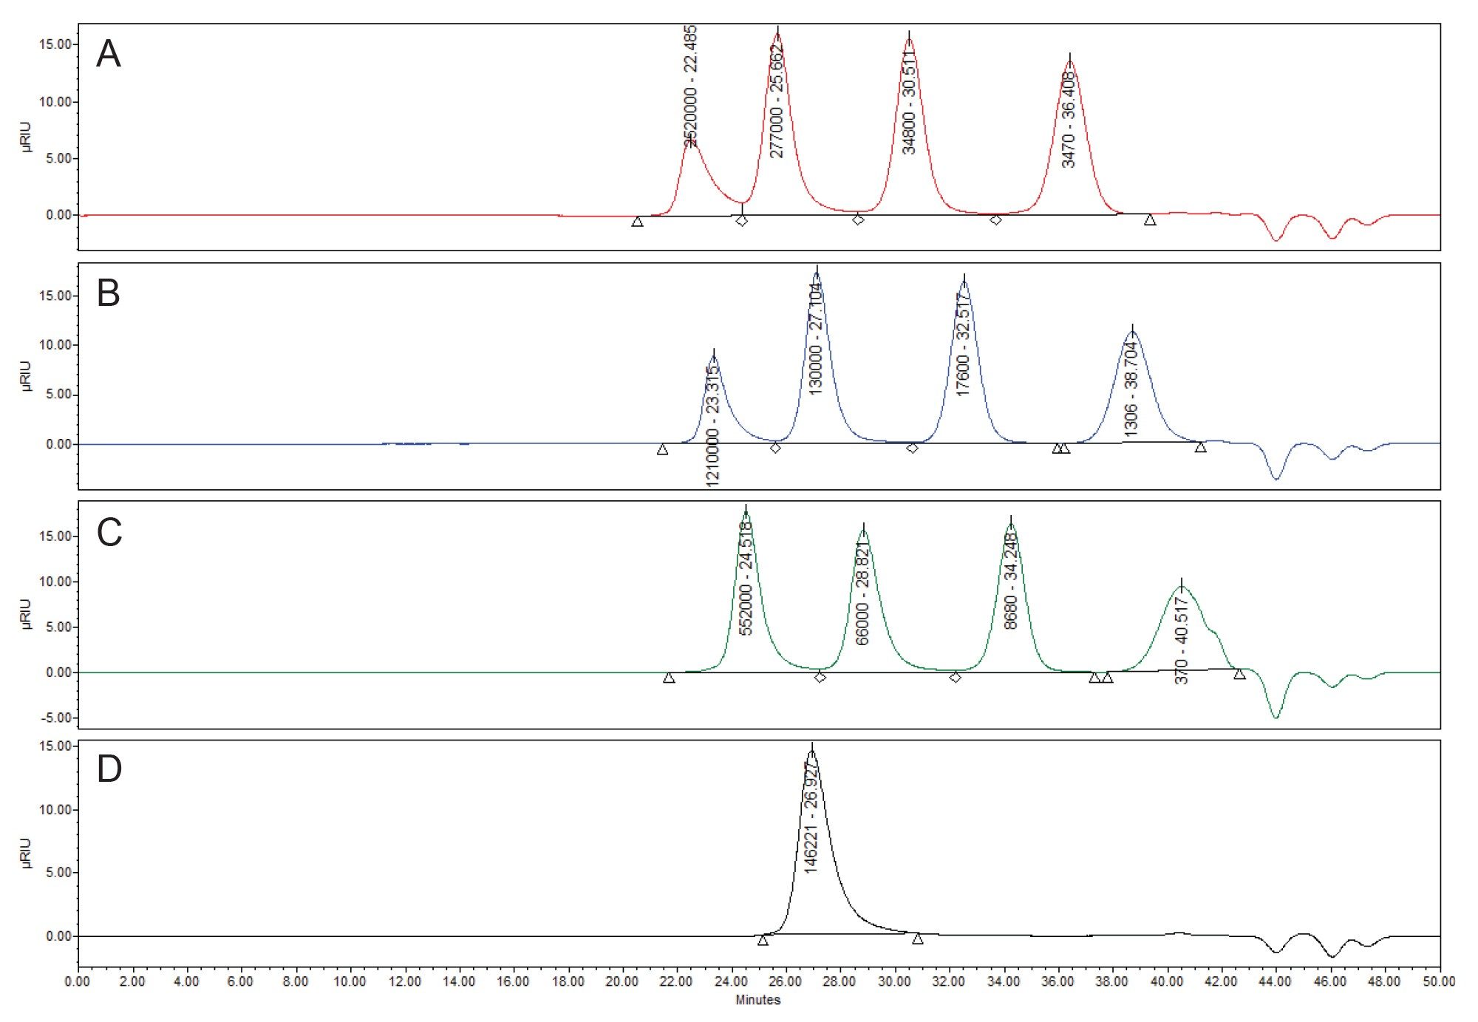Click panel letter A
Screen dimensions: 1478x1022
click(x=109, y=54)
